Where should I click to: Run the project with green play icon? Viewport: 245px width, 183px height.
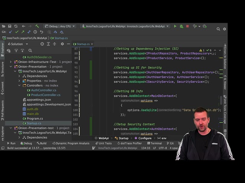pyautogui.click(x=175, y=26)
